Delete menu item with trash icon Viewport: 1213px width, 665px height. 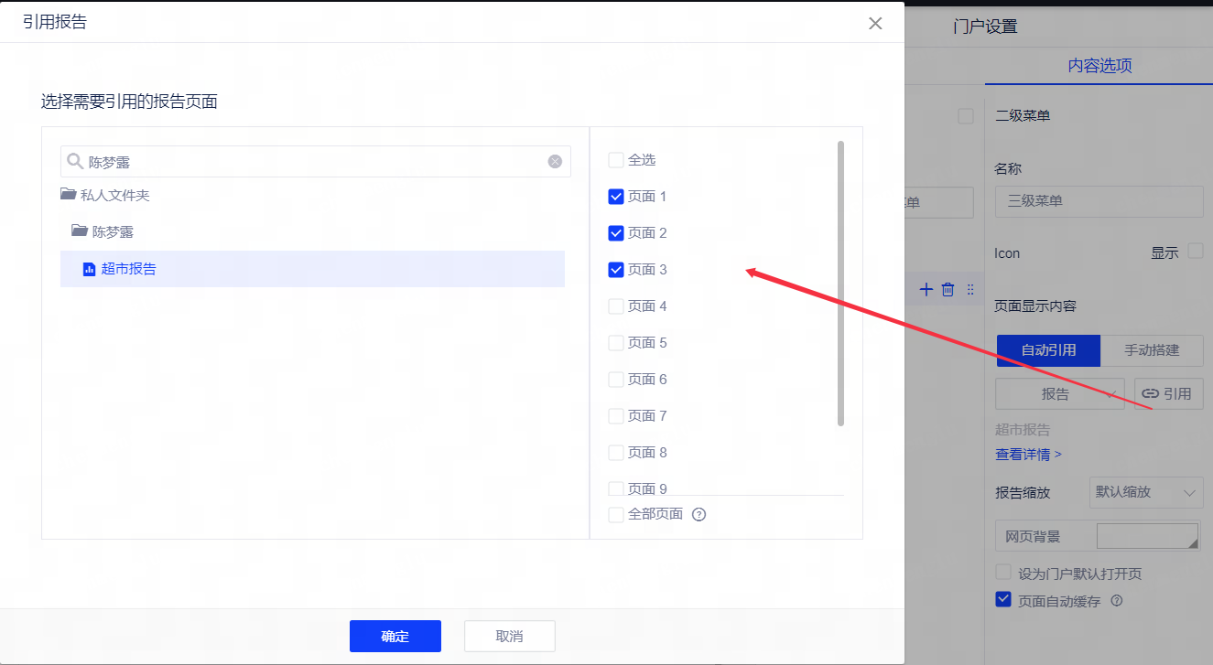(948, 289)
